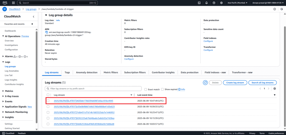Screen dimensions: 286x135
Task: Click Configure under Field indexes
Action: click(208, 41)
